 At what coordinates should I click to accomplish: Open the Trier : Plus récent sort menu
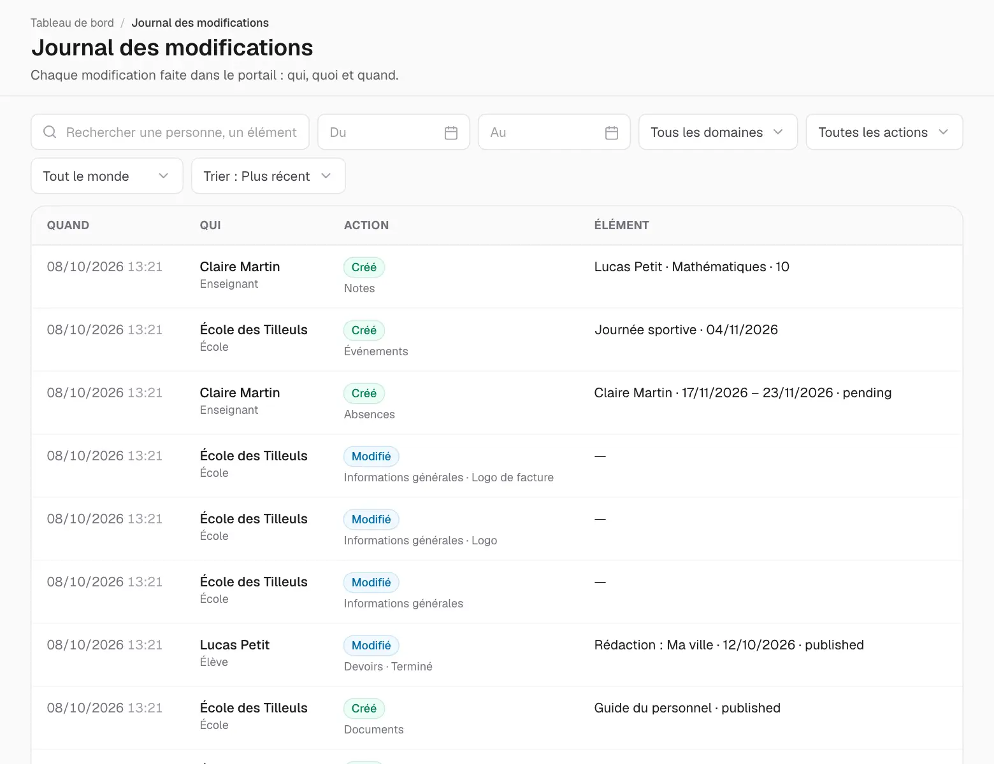(268, 176)
